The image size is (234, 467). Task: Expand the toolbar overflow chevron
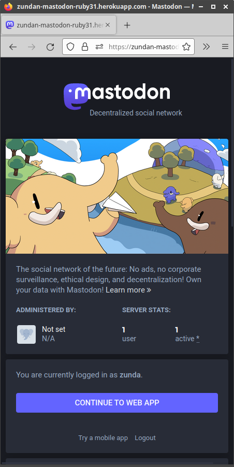click(207, 47)
